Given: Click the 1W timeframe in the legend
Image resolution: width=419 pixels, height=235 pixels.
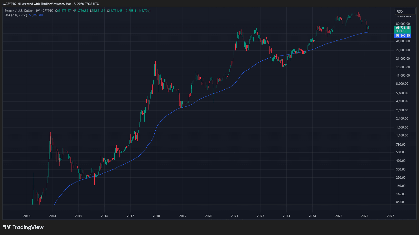Looking at the screenshot, I should [38, 11].
